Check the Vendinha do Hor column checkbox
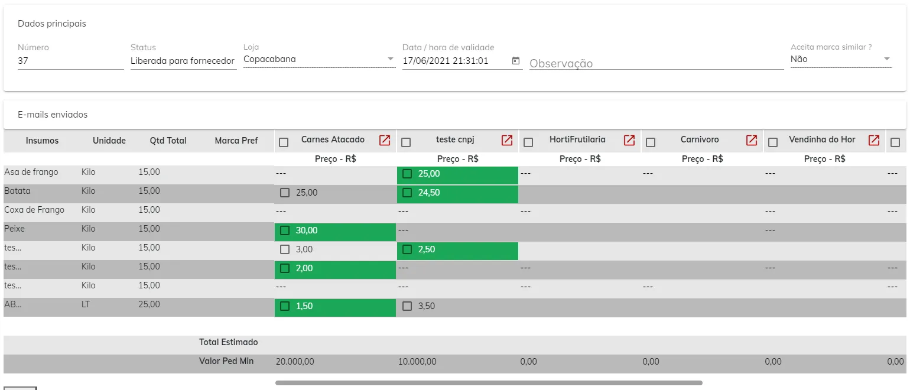The image size is (910, 390). pyautogui.click(x=773, y=142)
